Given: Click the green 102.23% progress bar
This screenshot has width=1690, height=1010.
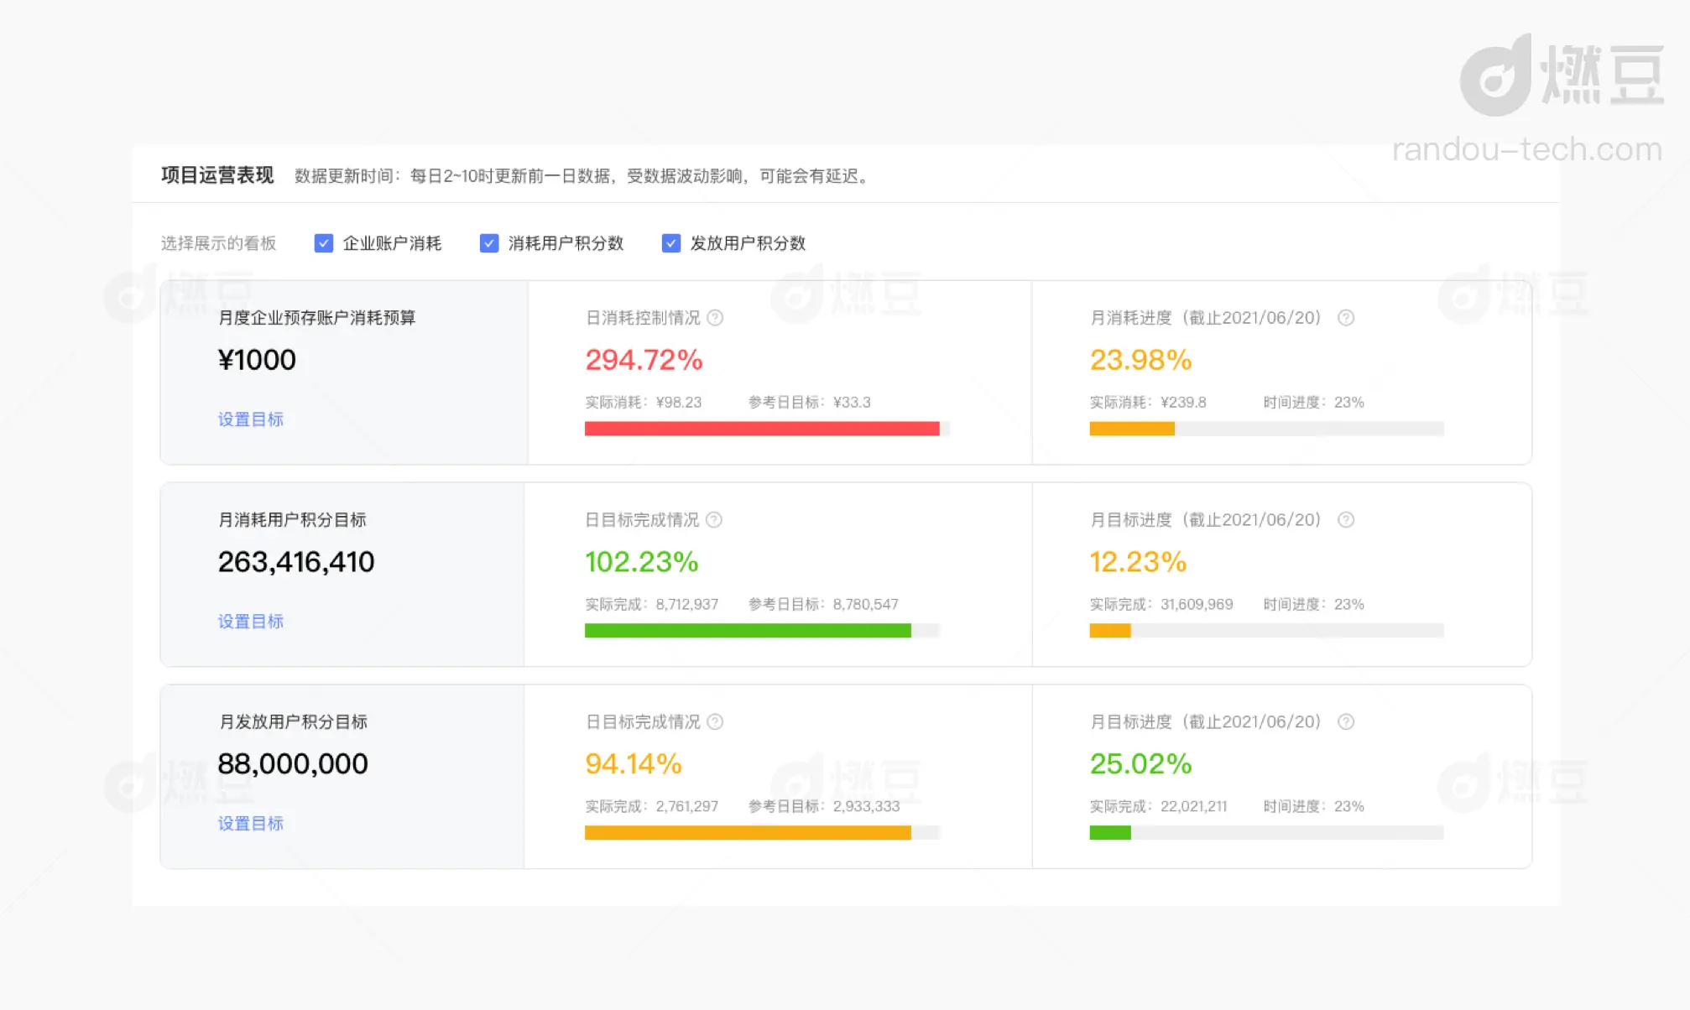Looking at the screenshot, I should tap(747, 631).
